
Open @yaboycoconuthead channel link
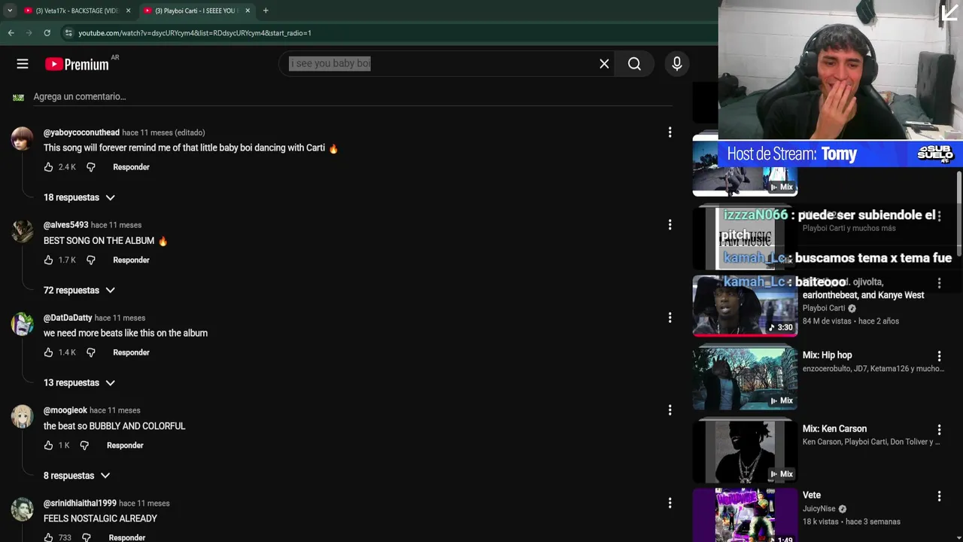(x=81, y=132)
